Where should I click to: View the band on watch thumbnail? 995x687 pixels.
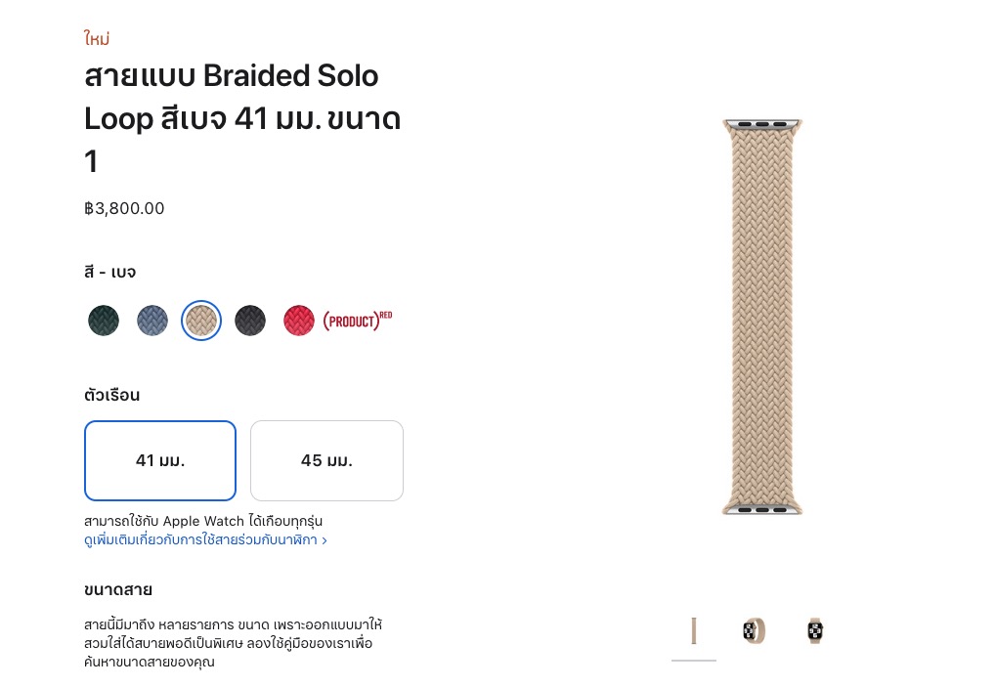point(814,631)
